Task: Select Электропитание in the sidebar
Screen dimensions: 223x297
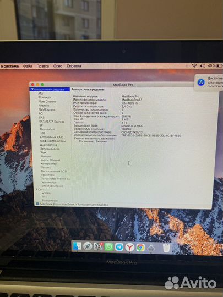Action: tap(52, 186)
